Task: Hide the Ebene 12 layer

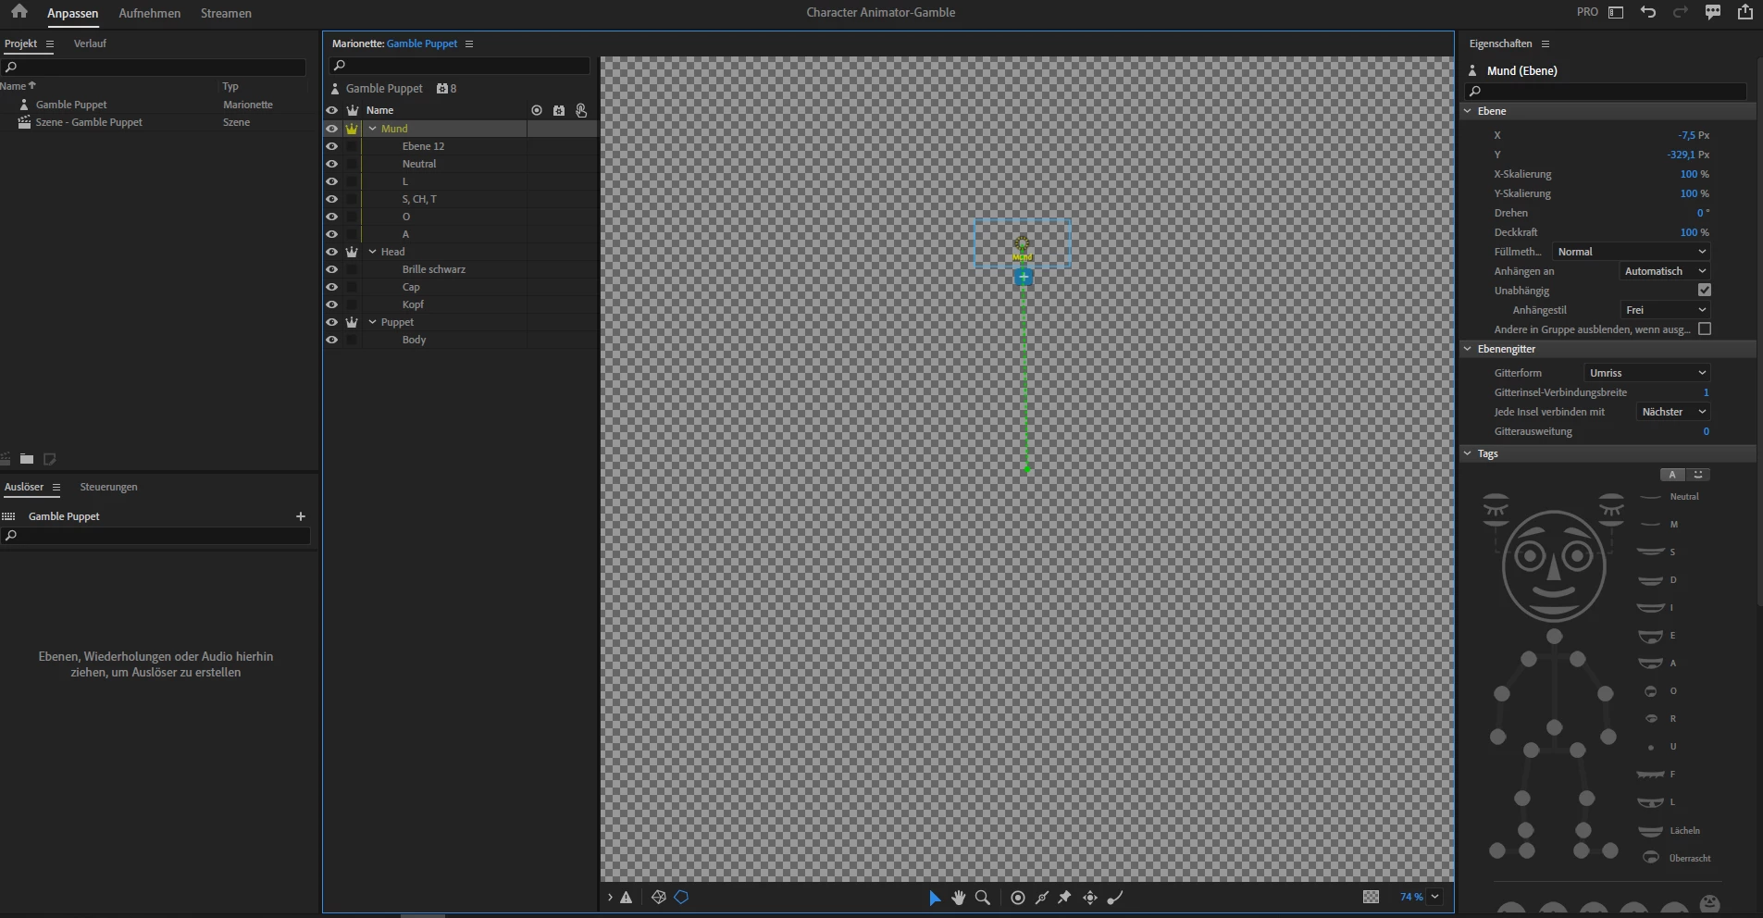Action: [331, 146]
